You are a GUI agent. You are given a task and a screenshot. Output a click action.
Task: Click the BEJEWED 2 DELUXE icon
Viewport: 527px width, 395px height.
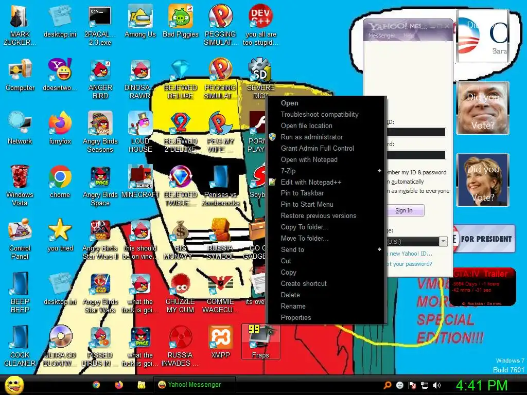coord(181,133)
